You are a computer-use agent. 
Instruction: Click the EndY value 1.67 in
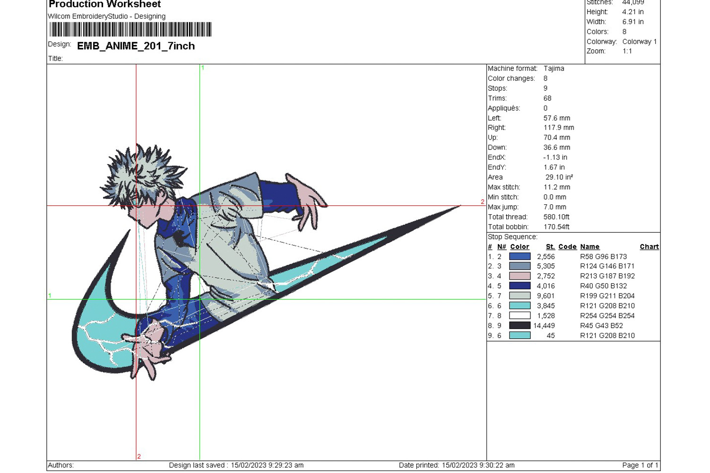point(554,167)
